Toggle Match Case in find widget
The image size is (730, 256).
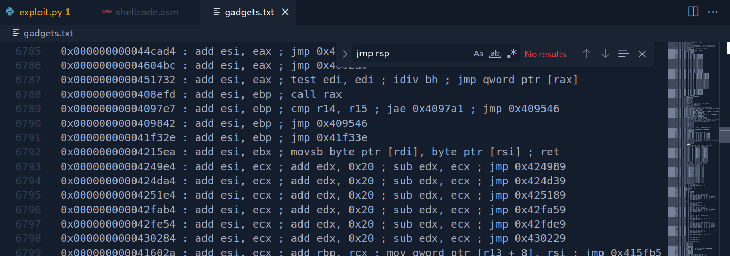point(478,54)
